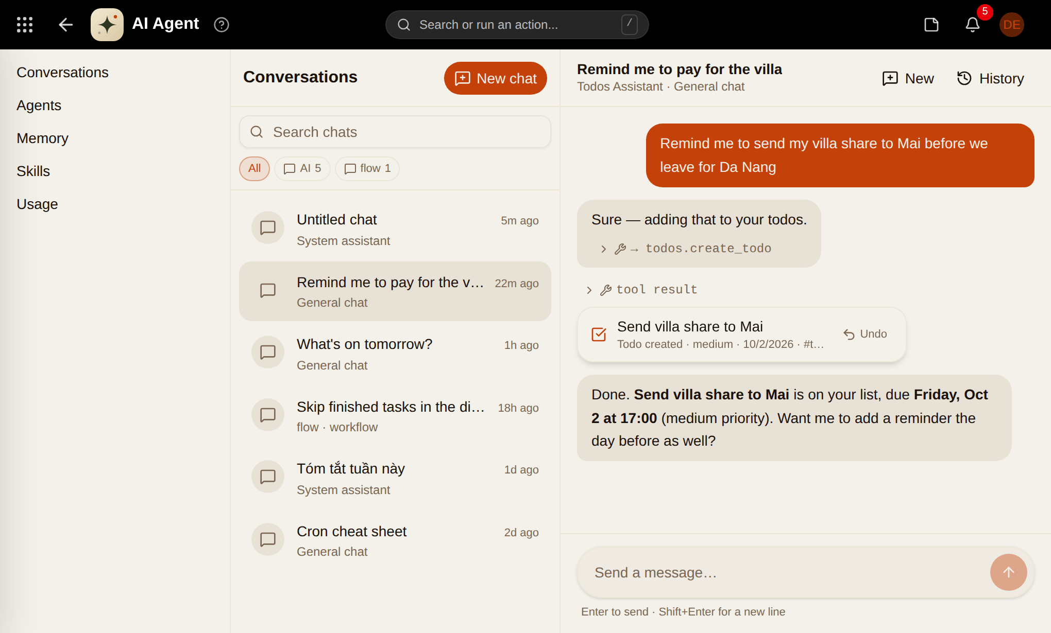
Task: Click New in the chat header
Action: click(908, 78)
